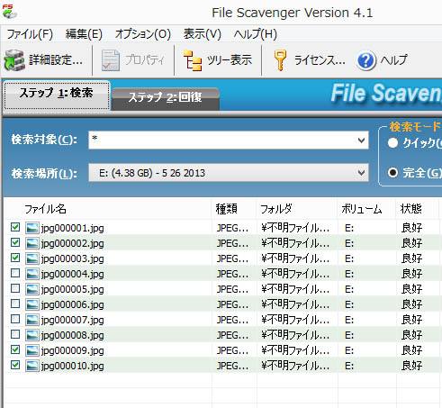Click the プロパティ properties document icon
The width and height of the screenshot is (442, 408).
[110, 60]
